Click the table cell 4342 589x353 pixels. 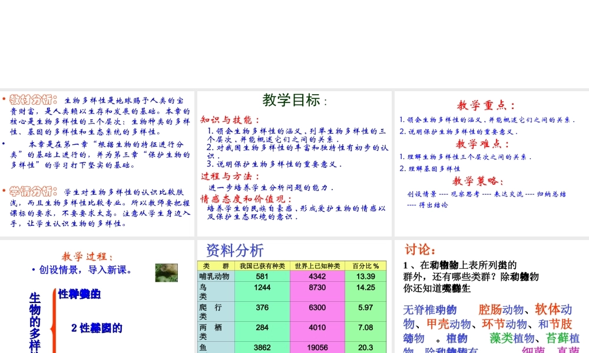click(x=317, y=277)
